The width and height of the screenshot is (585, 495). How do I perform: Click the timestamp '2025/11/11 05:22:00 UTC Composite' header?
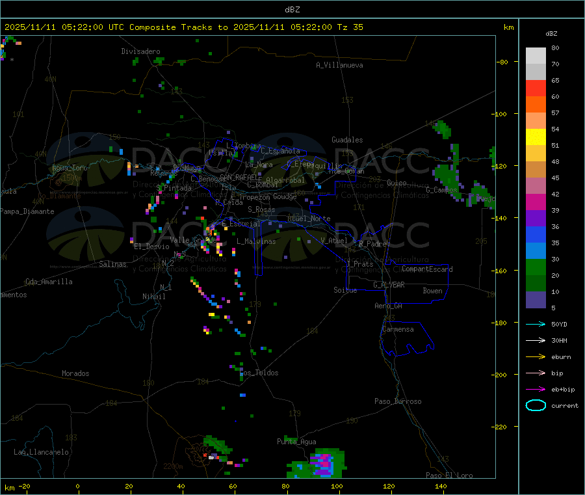90,27
